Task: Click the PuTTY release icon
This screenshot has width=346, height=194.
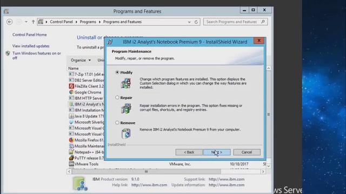Action: pyautogui.click(x=71, y=158)
